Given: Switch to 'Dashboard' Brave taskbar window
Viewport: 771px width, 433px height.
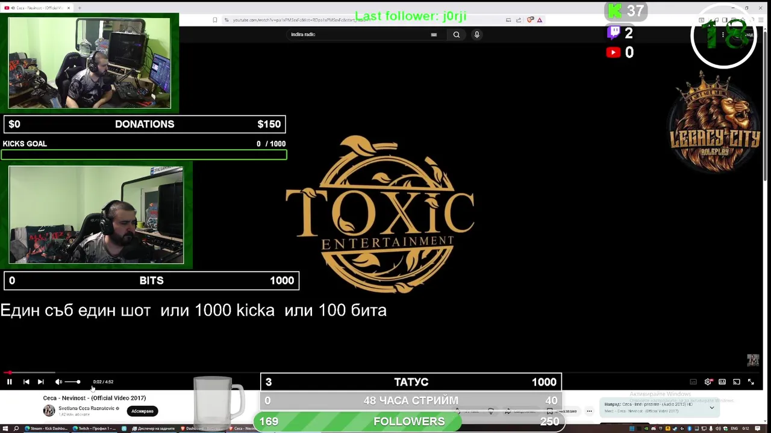Looking at the screenshot, I should 202,429.
